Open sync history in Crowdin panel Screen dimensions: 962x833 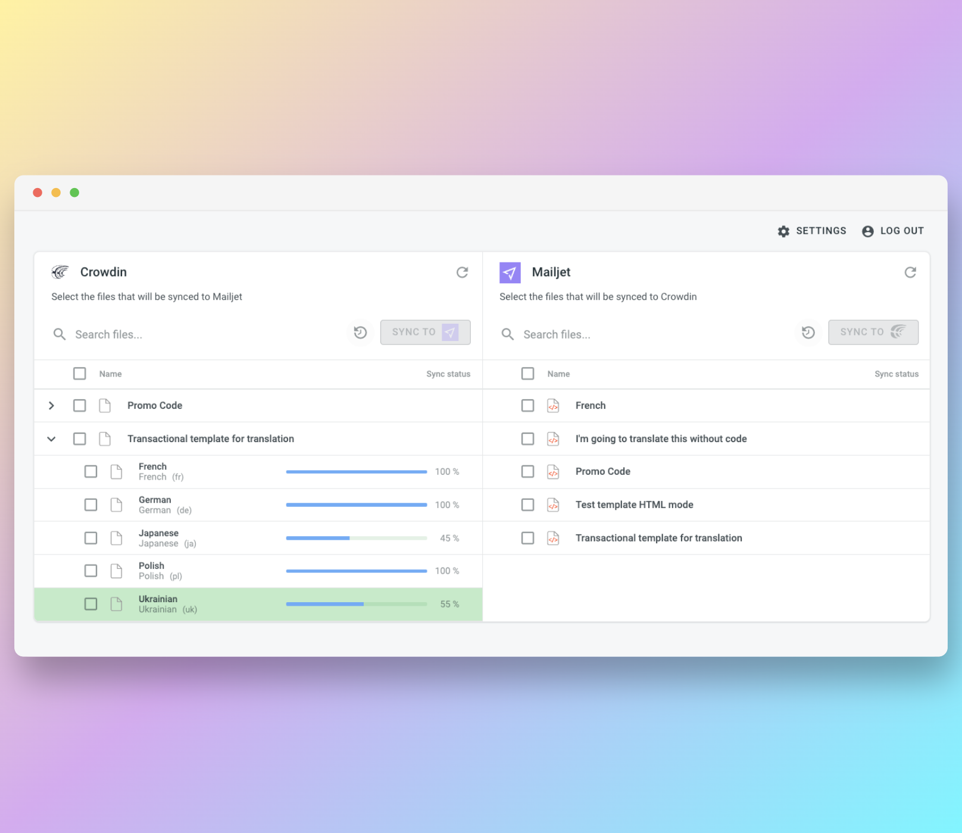pos(360,333)
